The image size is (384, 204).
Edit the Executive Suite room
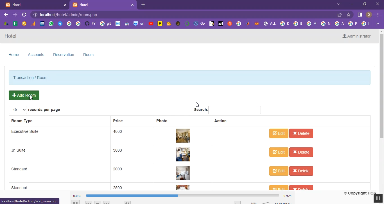coord(279,133)
